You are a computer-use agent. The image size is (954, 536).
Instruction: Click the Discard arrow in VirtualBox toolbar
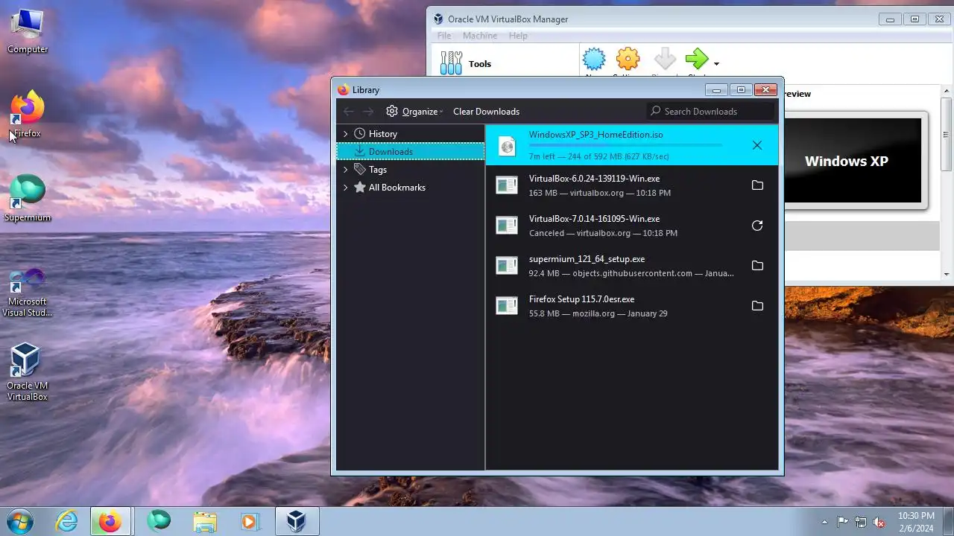pos(664,60)
